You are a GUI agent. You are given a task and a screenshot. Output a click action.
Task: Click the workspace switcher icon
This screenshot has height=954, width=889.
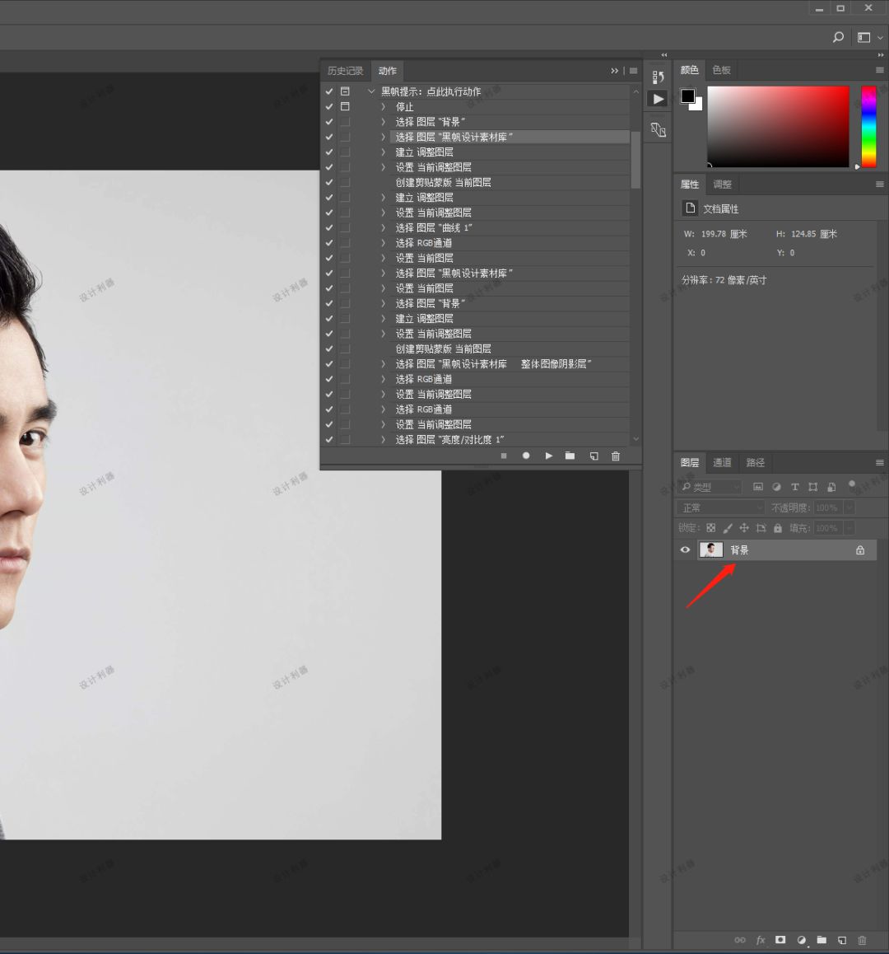863,37
